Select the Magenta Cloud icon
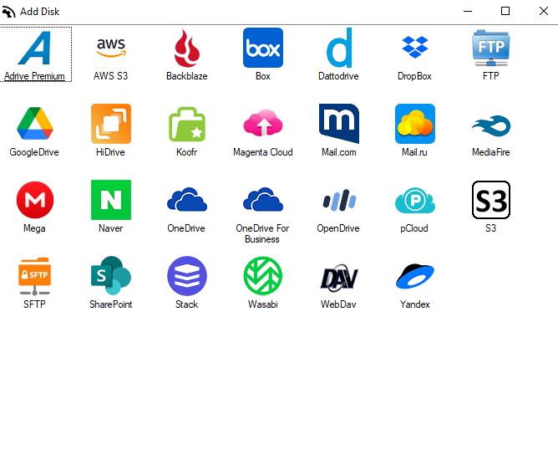Image resolution: width=558 pixels, height=455 pixels. click(x=263, y=123)
